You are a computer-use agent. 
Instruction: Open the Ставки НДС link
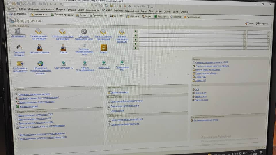pos(200,77)
